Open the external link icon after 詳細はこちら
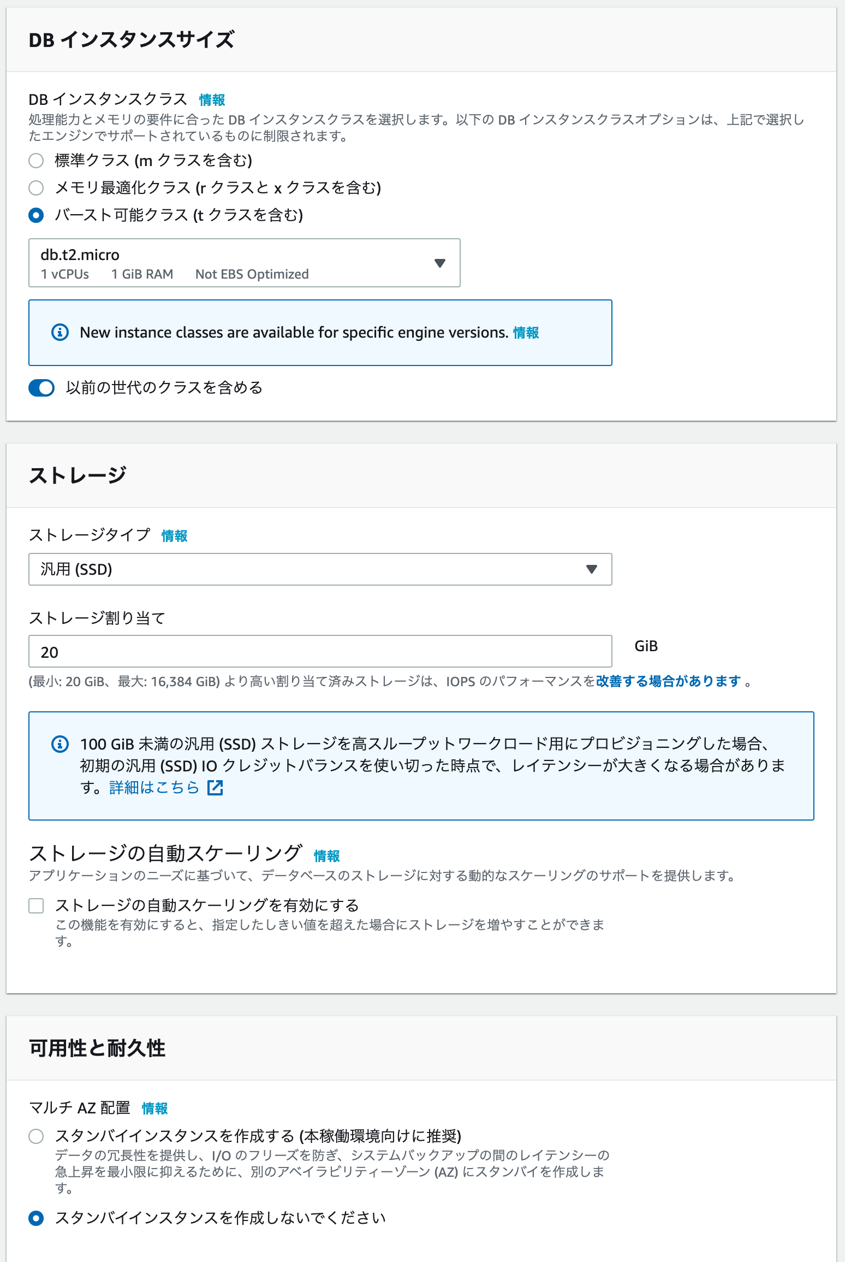This screenshot has height=1262, width=845. pyautogui.click(x=215, y=787)
